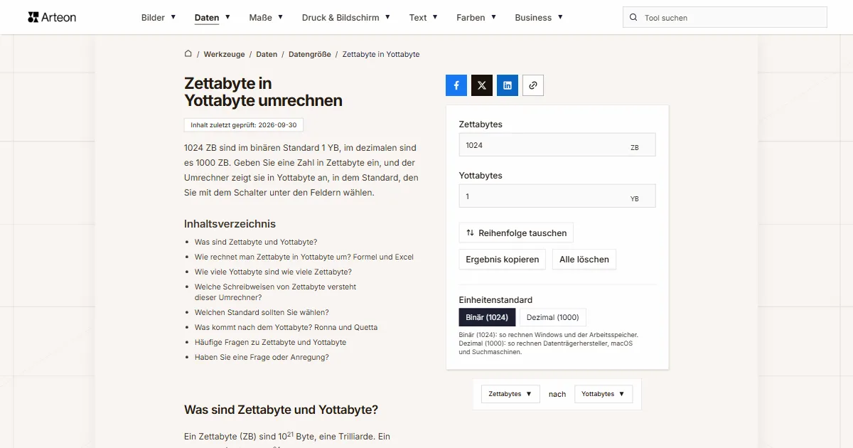Focus the Yottabytes input field

pos(557,196)
